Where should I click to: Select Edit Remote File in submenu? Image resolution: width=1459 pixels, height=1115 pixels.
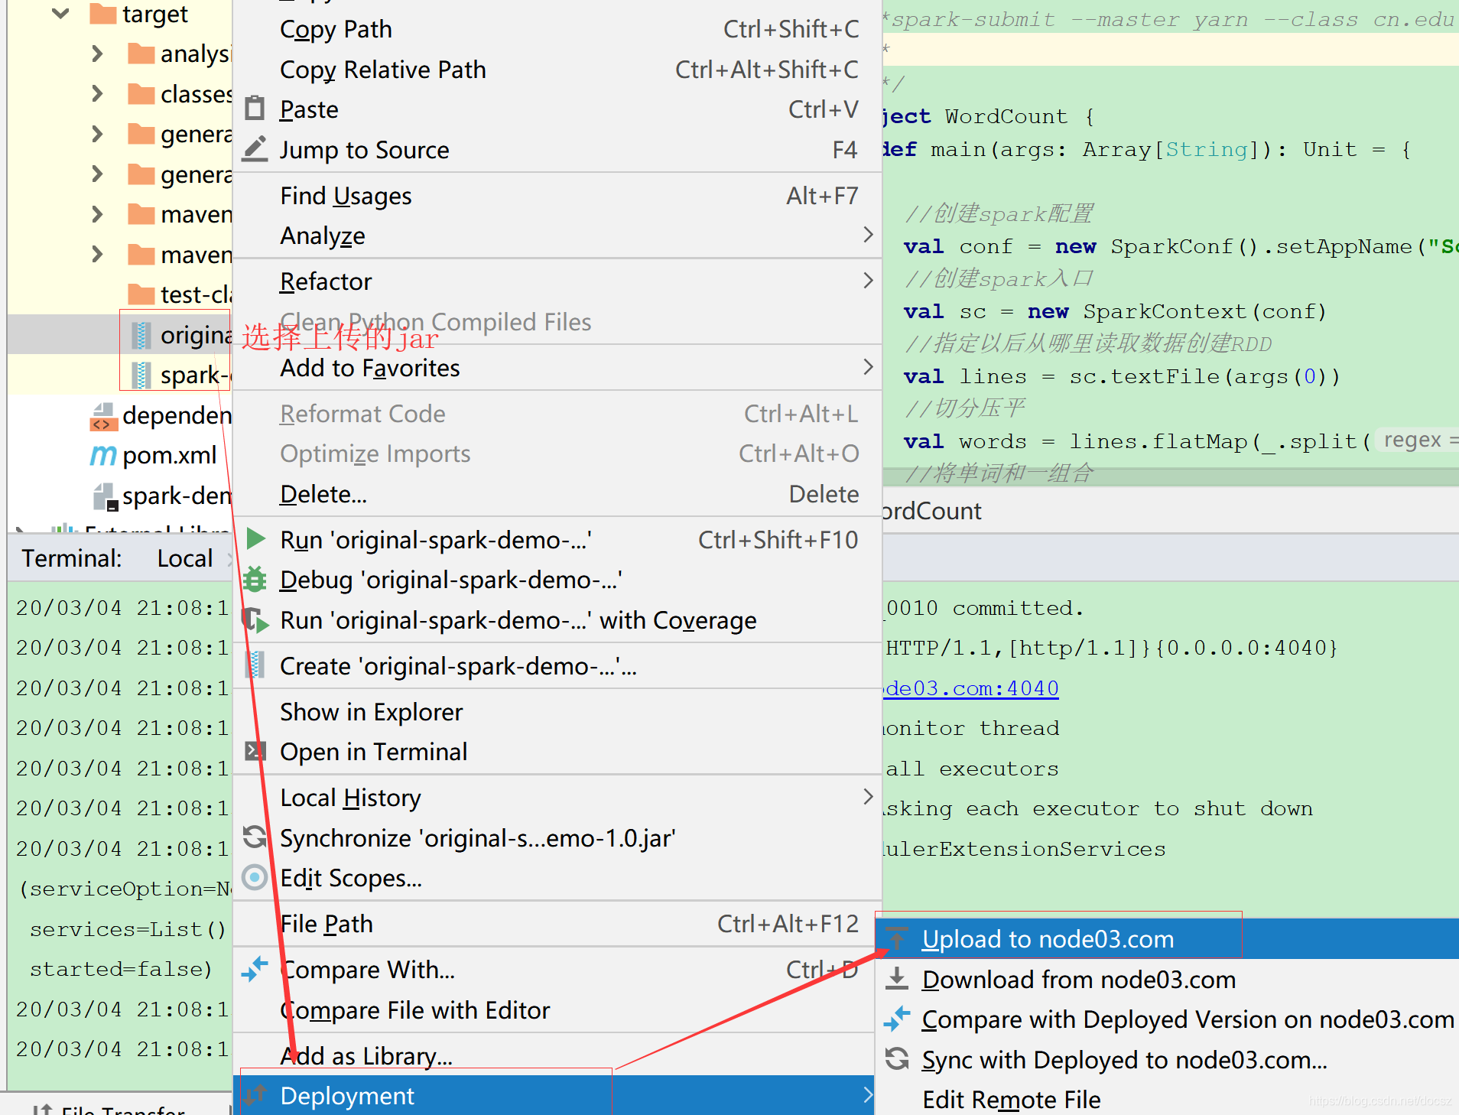coord(1167,1099)
